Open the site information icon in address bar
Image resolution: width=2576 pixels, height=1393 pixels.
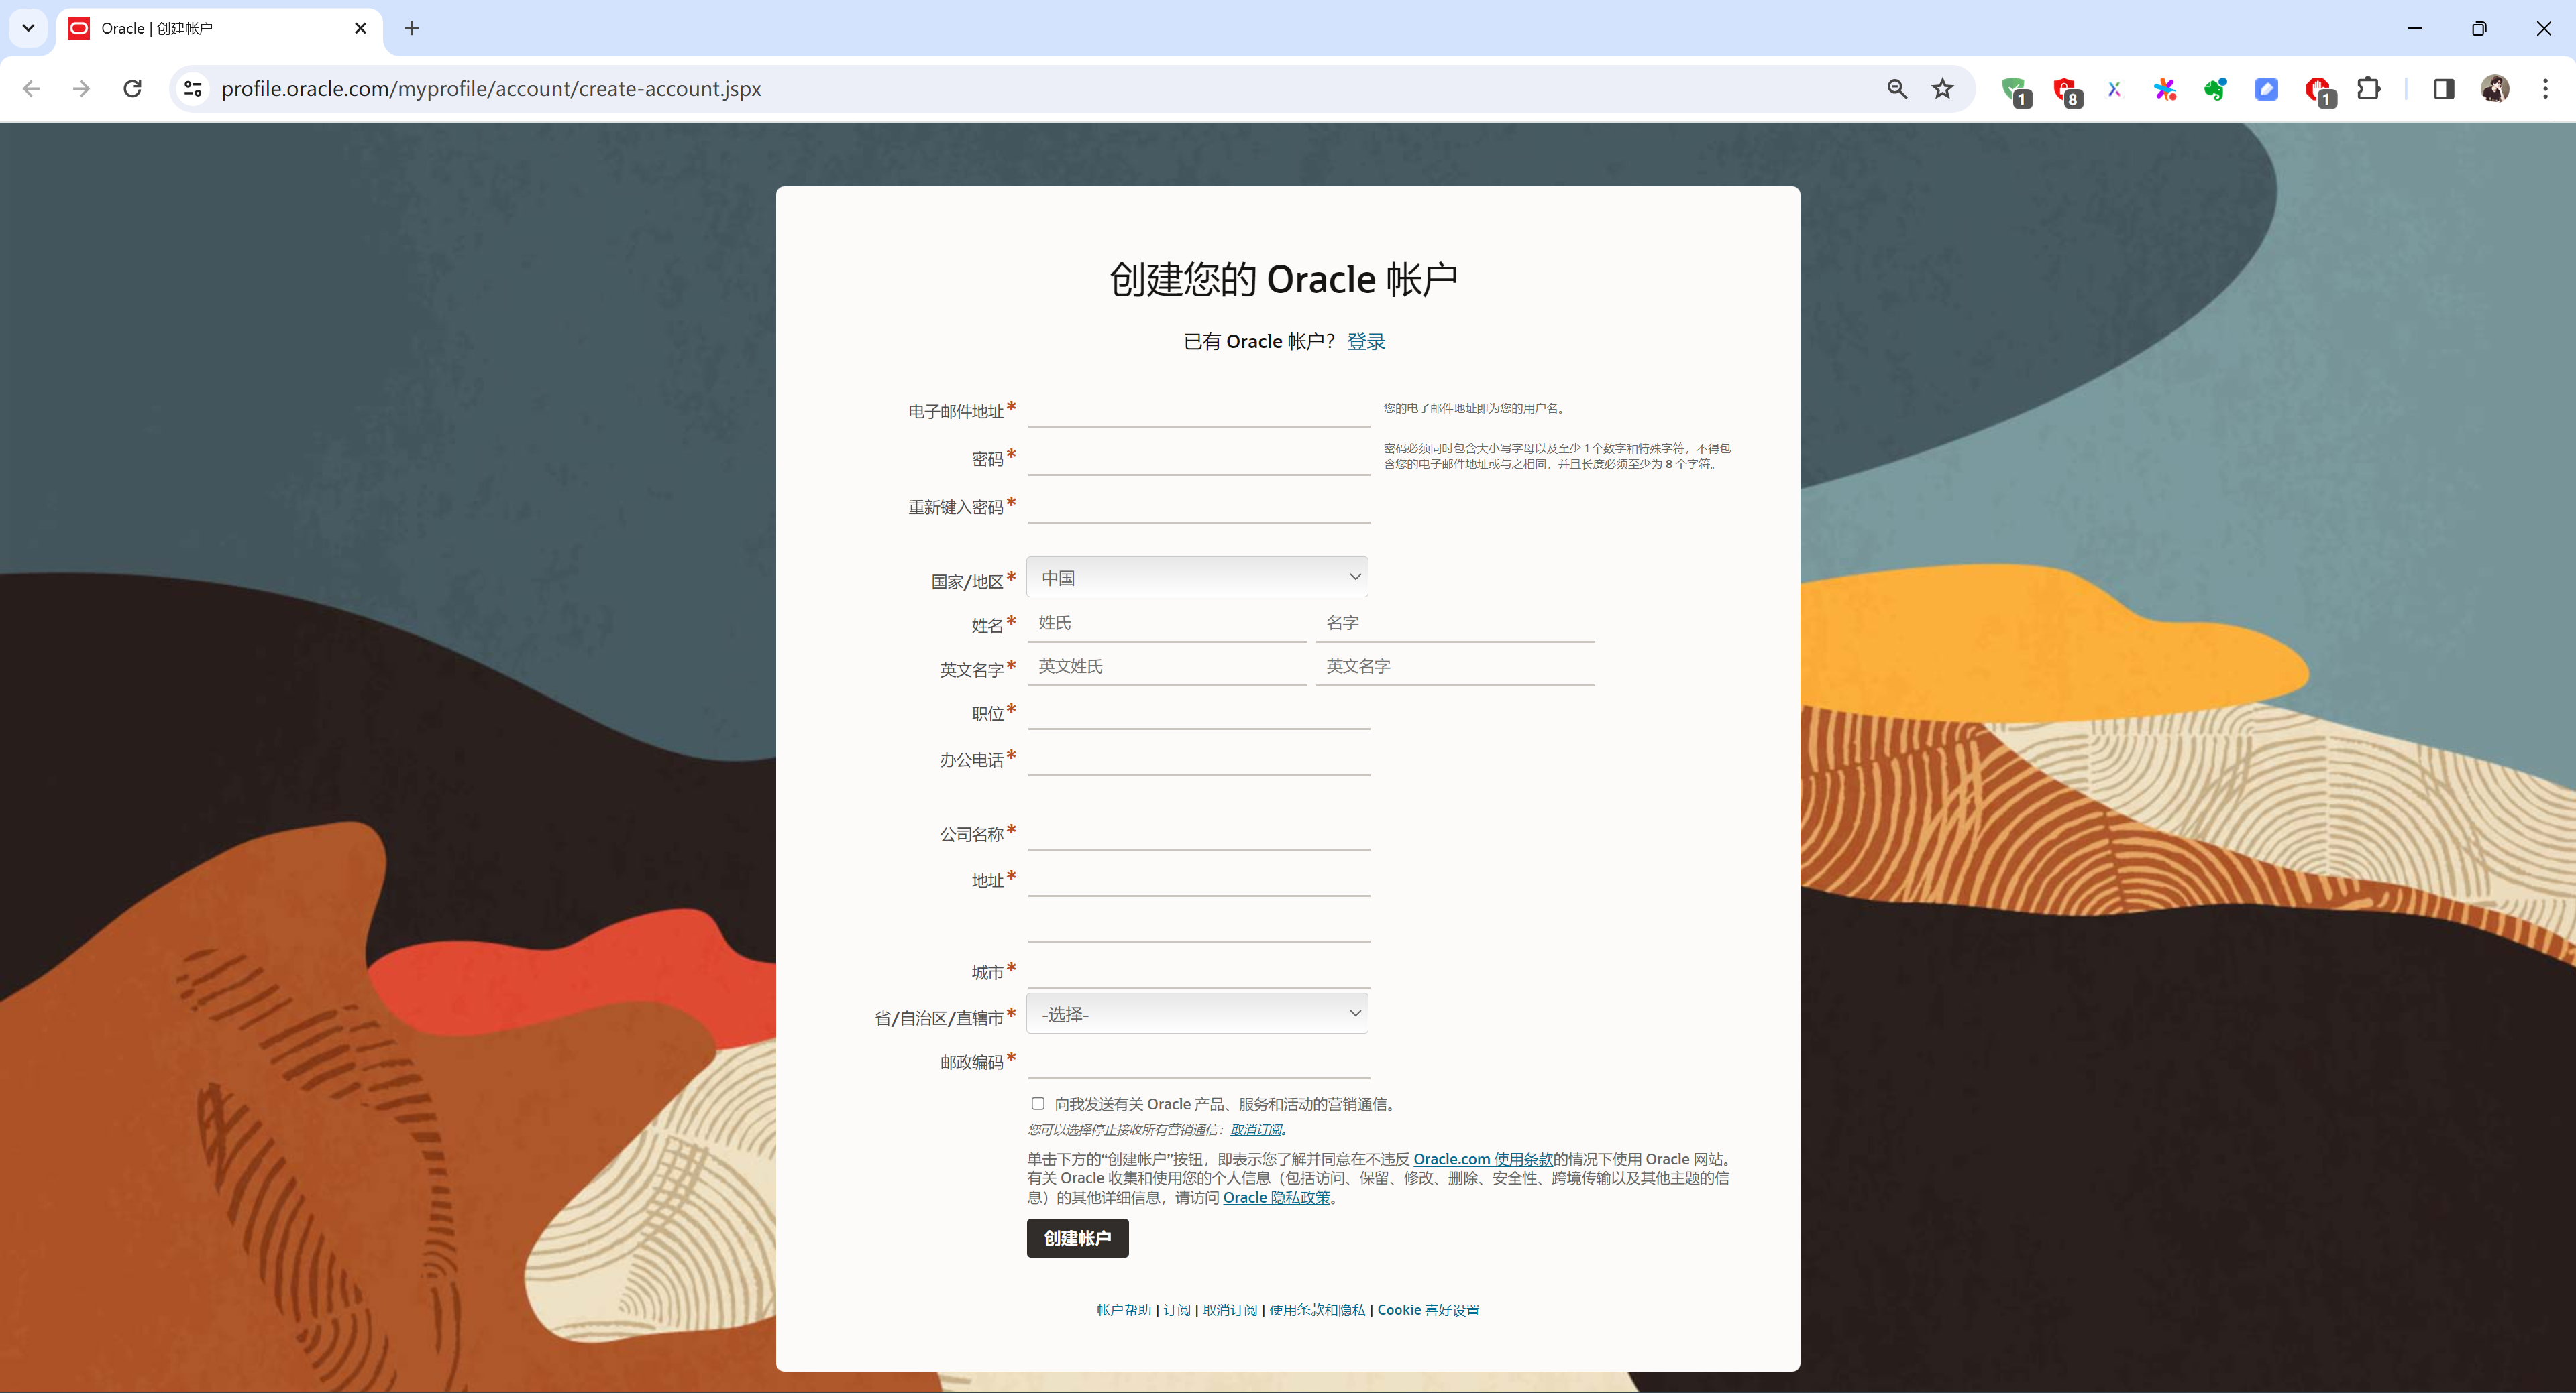193,89
